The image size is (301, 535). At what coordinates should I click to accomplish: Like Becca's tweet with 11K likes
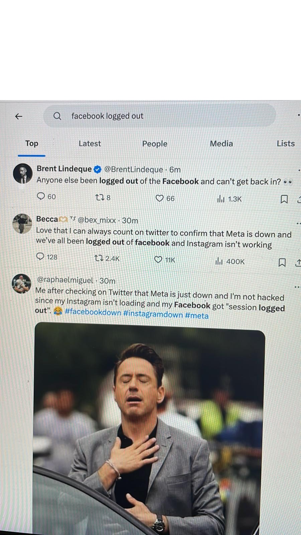click(x=158, y=260)
